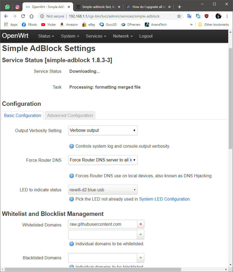Open the LED selection dropdown showing newifi-d2:blue:usb
This screenshot has width=233, height=272.
tap(103, 190)
